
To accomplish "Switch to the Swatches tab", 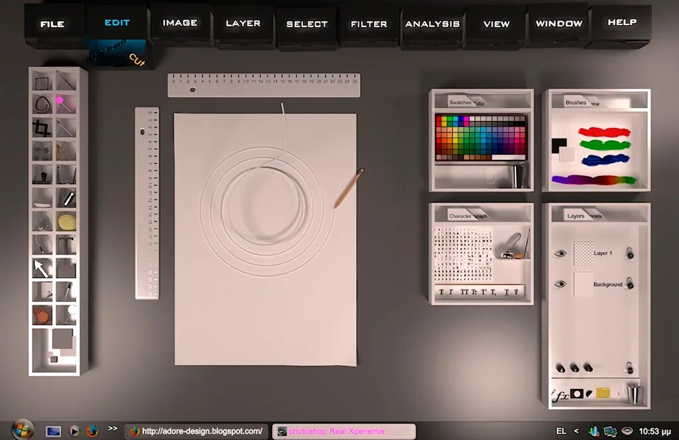I will [x=460, y=102].
